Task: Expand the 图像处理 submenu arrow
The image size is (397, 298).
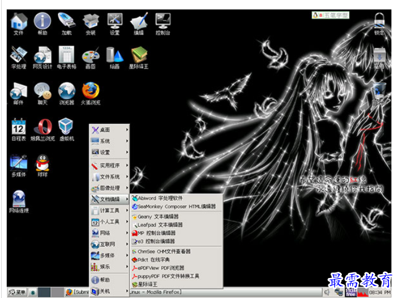Action: coord(127,188)
